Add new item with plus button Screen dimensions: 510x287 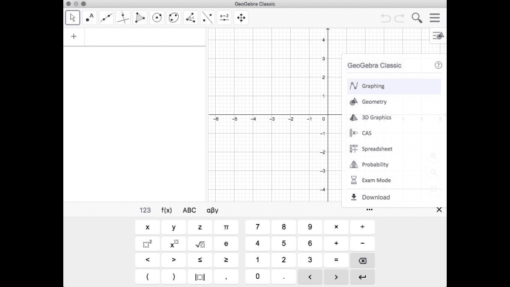coord(74,36)
